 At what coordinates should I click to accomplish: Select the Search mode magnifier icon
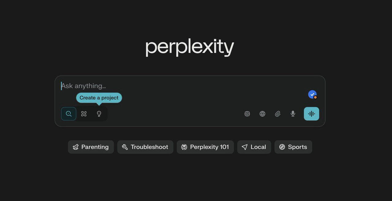(x=69, y=114)
